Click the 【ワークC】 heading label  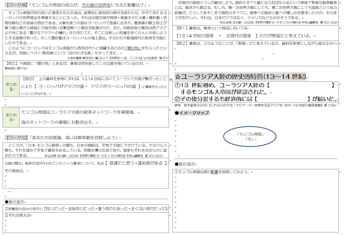pyautogui.click(x=17, y=138)
